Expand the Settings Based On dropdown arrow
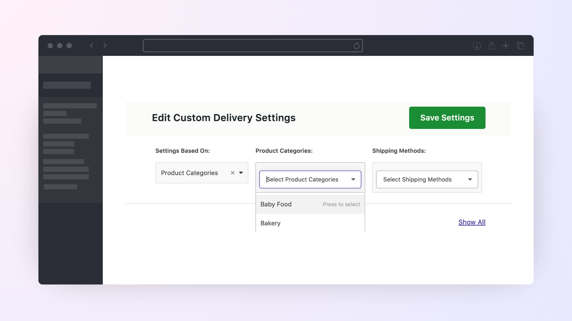 [241, 173]
